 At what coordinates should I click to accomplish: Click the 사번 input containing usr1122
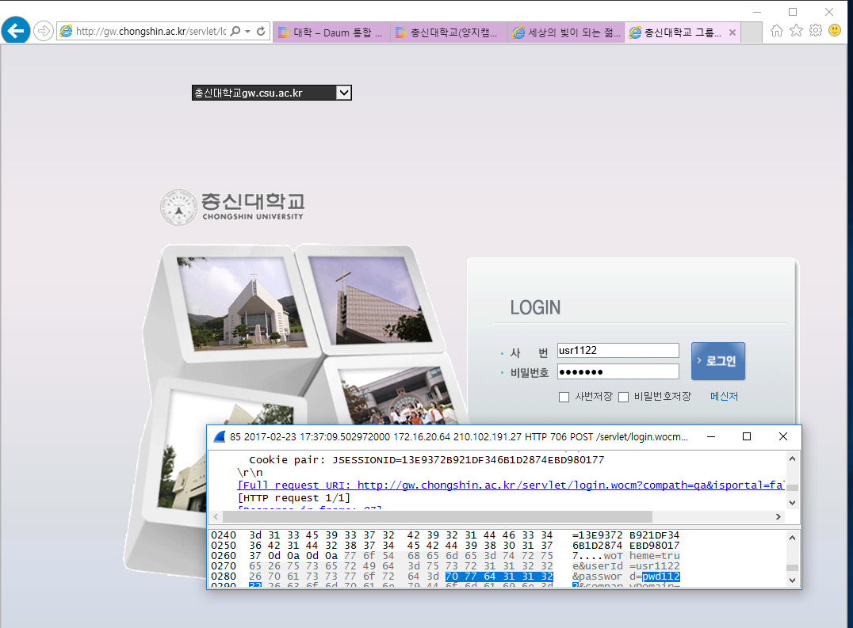pos(618,350)
